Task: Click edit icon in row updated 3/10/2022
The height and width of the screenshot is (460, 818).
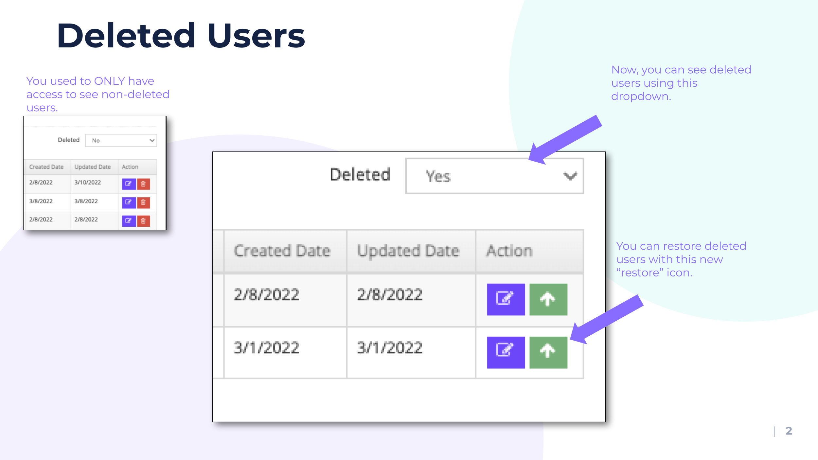Action: coord(129,184)
